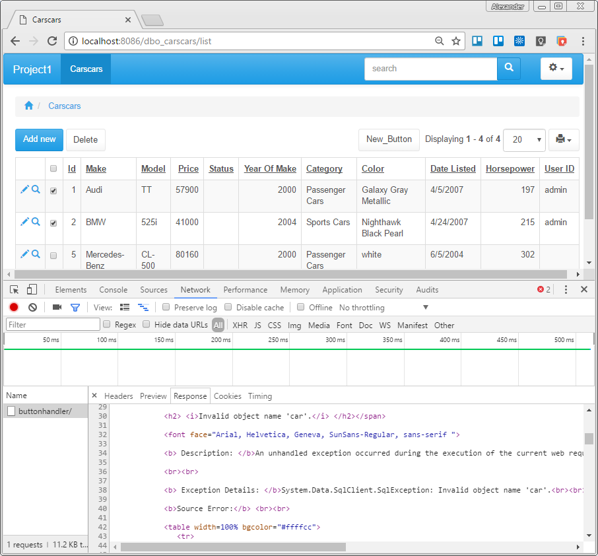Click the home breadcrumb icon
The height and width of the screenshot is (556, 598).
pyautogui.click(x=29, y=105)
